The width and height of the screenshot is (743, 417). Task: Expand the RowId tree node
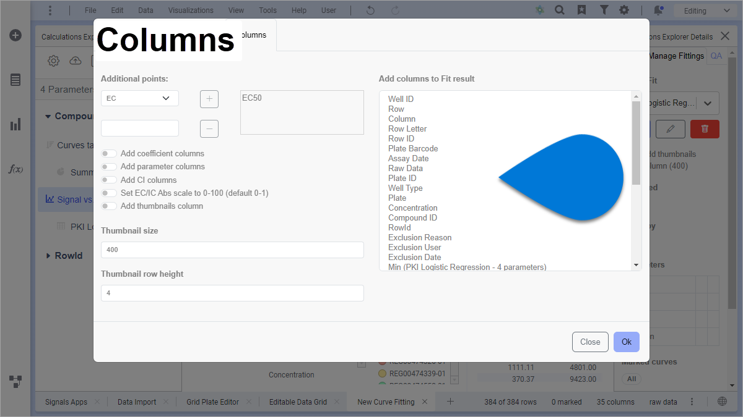[x=48, y=256]
